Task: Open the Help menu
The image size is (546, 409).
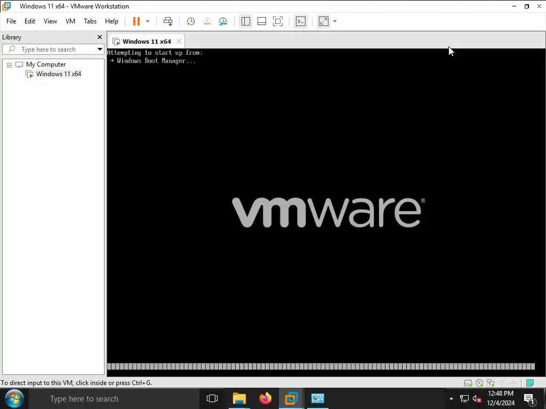Action: click(x=112, y=21)
